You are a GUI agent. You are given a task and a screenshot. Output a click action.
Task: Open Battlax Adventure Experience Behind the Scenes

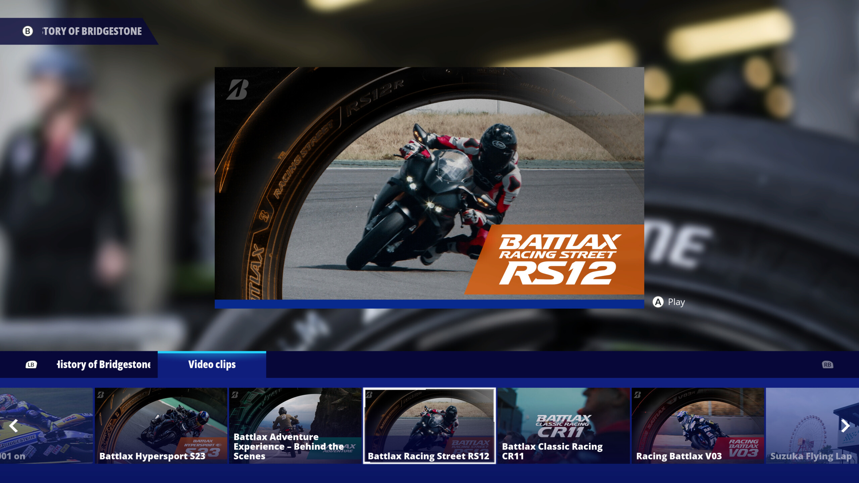tap(295, 425)
